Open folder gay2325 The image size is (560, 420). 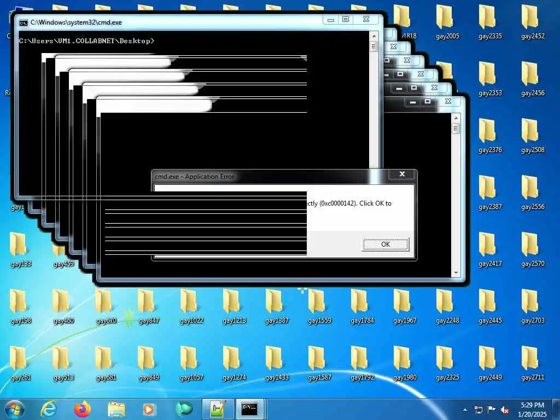point(447,363)
